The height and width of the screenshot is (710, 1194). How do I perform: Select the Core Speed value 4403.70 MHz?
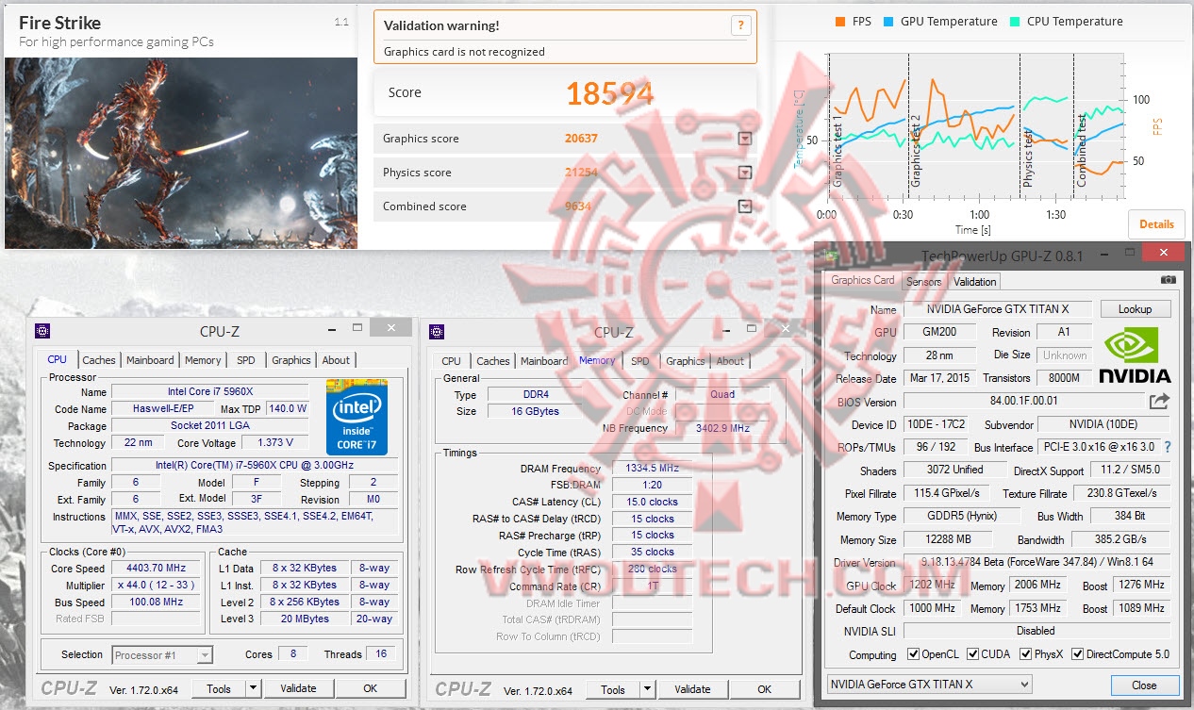tap(155, 568)
